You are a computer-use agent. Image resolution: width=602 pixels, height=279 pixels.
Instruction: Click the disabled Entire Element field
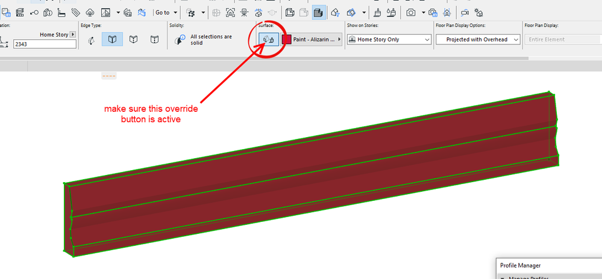562,40
